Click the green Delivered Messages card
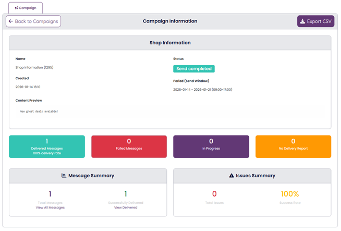341x231 pixels. (x=47, y=147)
